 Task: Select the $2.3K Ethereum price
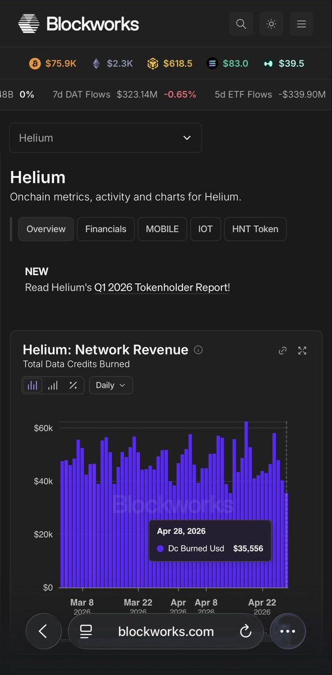[x=119, y=64]
